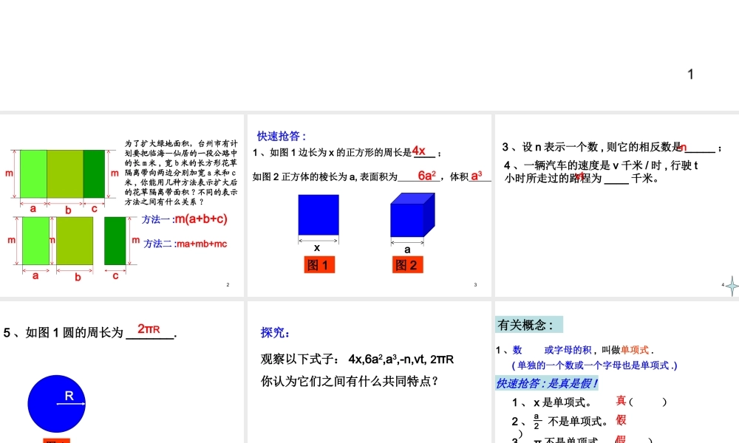Click the red answer 真 beside question 1
Viewport: 739px width, 443px height.
pyautogui.click(x=621, y=400)
